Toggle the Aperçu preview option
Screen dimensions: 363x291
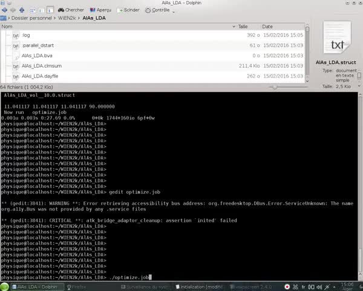(x=100, y=10)
